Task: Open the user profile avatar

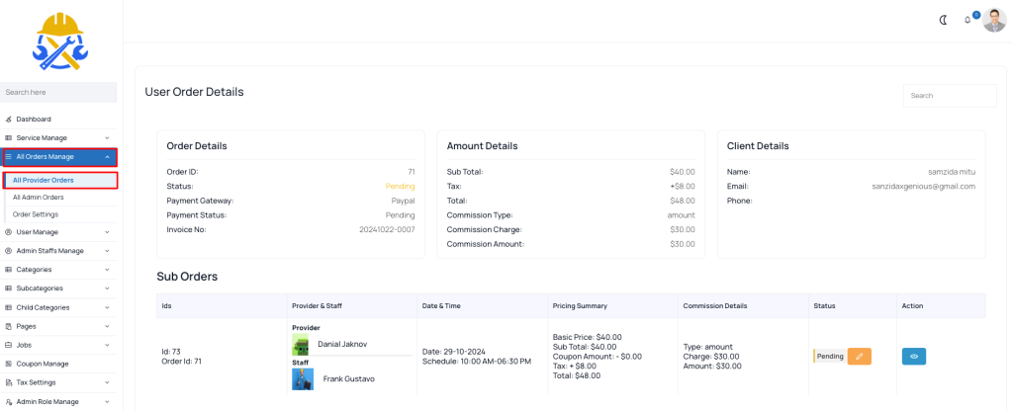Action: 994,20
